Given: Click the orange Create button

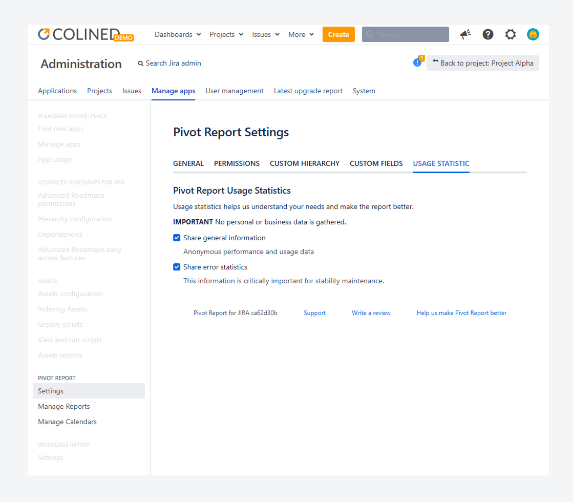Looking at the screenshot, I should tap(338, 34).
